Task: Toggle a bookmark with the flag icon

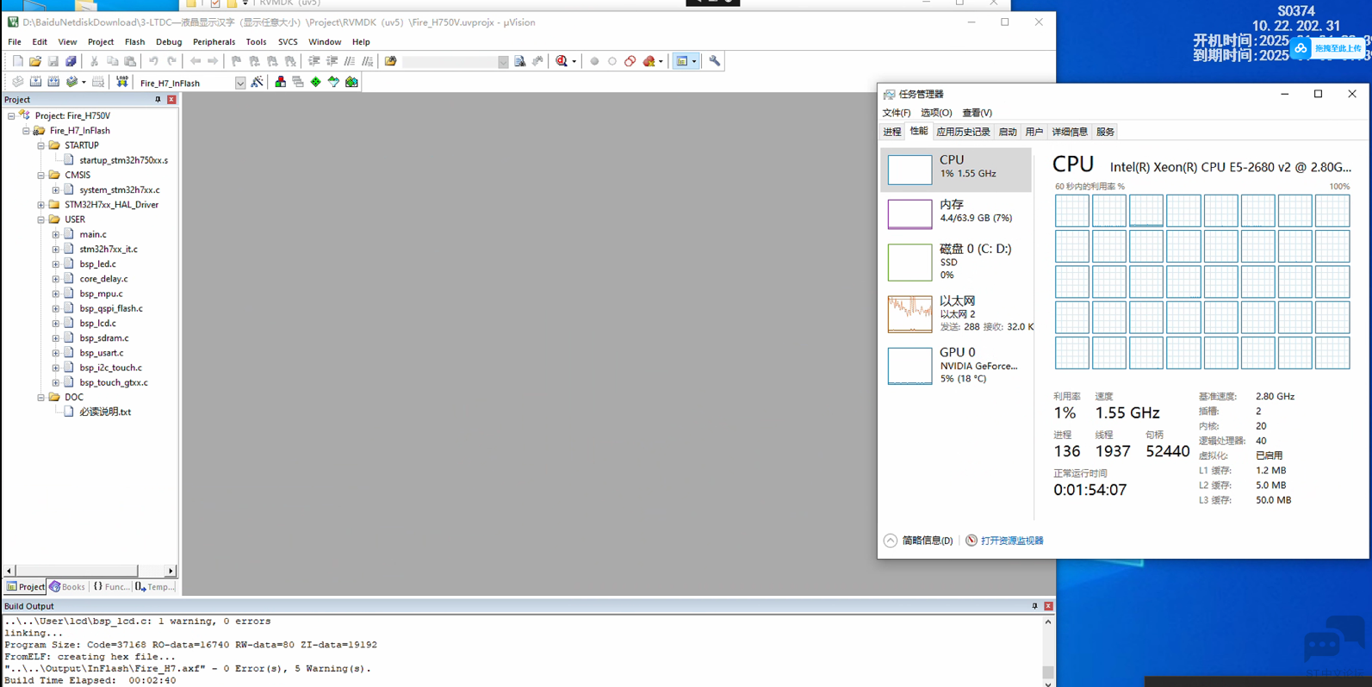Action: click(236, 61)
